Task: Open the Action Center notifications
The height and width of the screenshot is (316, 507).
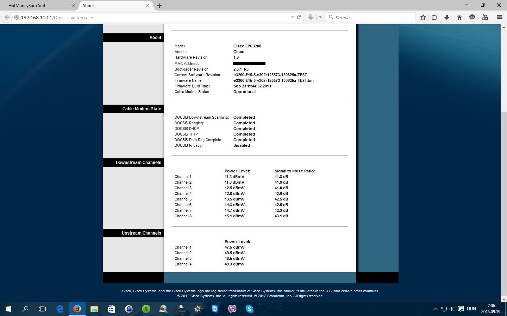Action: tap(461, 309)
